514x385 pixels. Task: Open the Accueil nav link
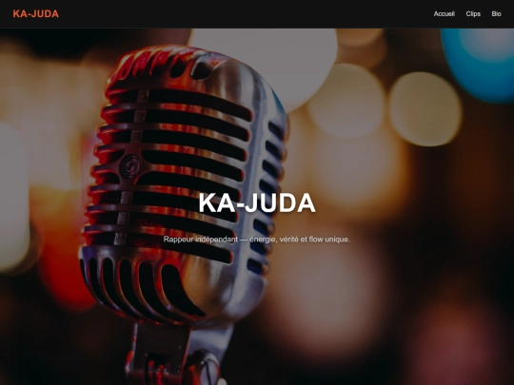pyautogui.click(x=445, y=13)
